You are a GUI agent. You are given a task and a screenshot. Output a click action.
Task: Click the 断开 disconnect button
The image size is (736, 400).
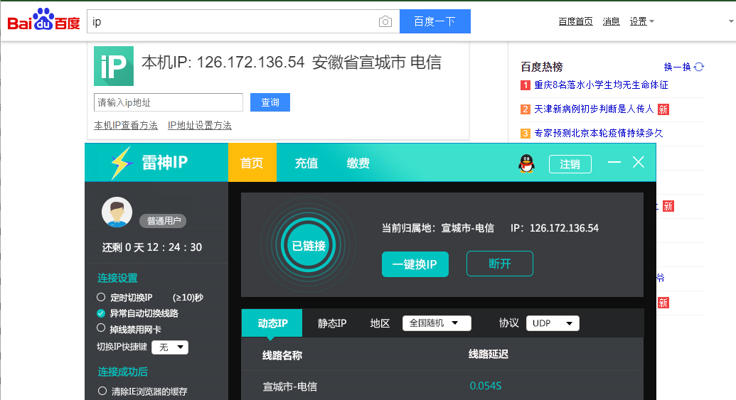tap(499, 264)
